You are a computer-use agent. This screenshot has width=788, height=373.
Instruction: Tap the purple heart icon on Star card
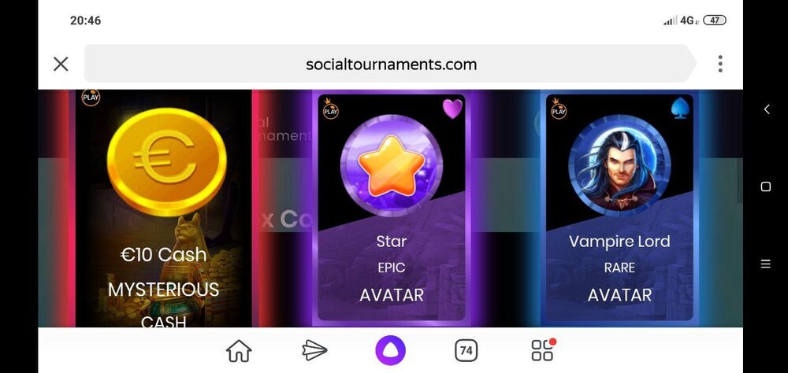coord(452,109)
